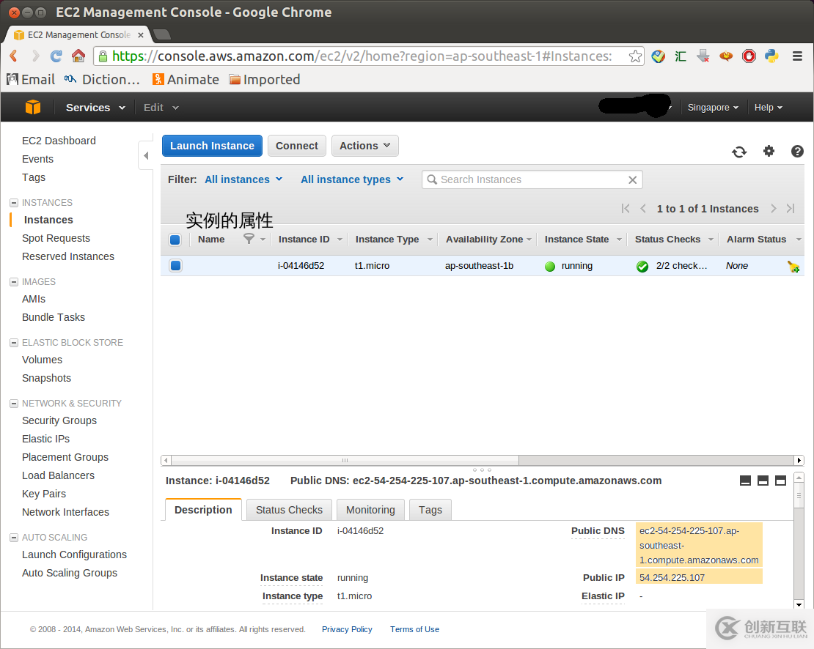Minimize the instance detail pane

tap(746, 481)
